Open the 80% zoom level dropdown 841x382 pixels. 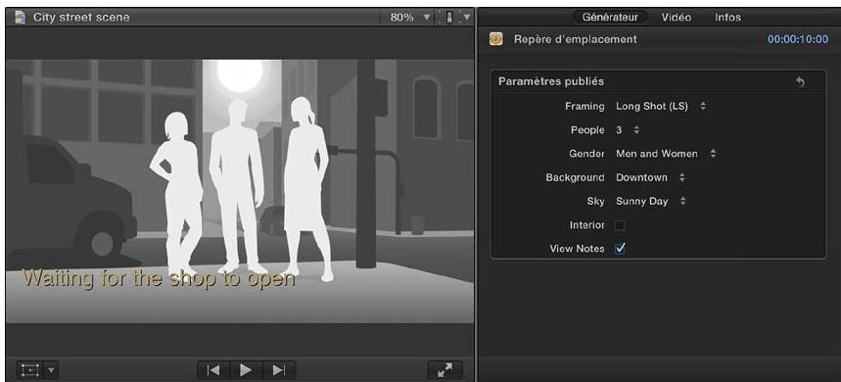click(x=410, y=18)
